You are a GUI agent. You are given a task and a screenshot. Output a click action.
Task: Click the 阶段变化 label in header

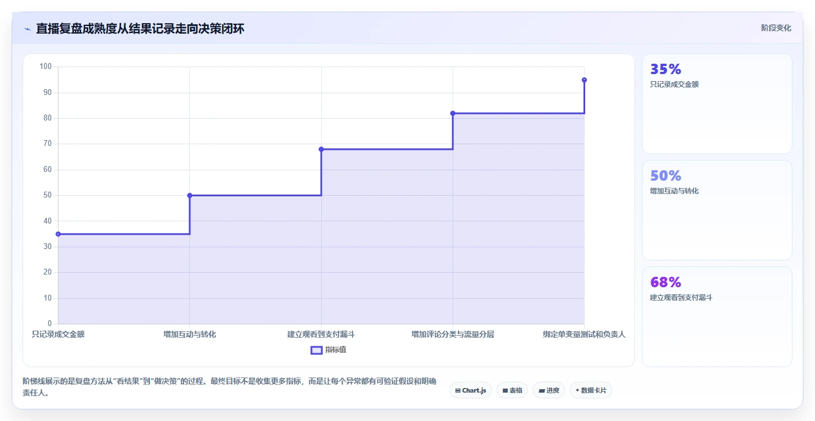[776, 28]
